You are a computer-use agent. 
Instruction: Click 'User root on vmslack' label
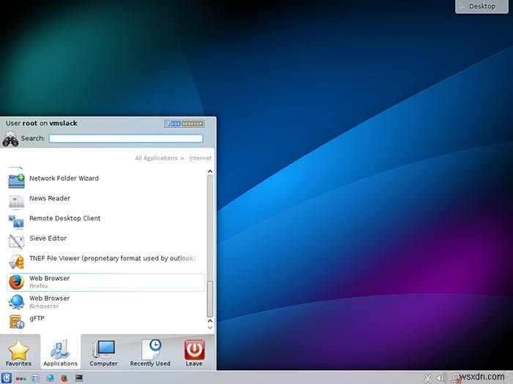pyautogui.click(x=41, y=124)
